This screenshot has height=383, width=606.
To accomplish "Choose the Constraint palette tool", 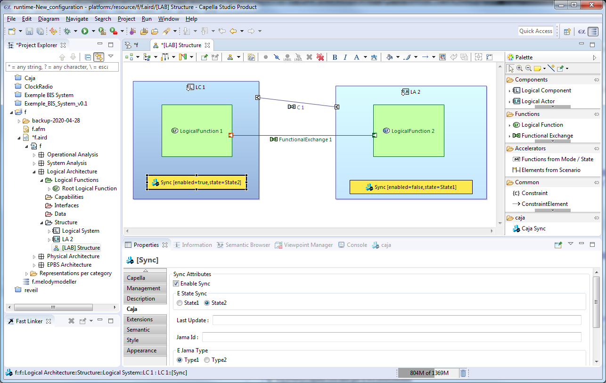I will pos(530,193).
